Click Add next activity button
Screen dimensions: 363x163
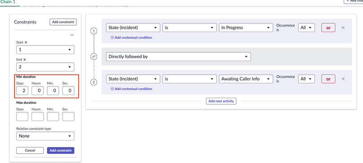221,101
